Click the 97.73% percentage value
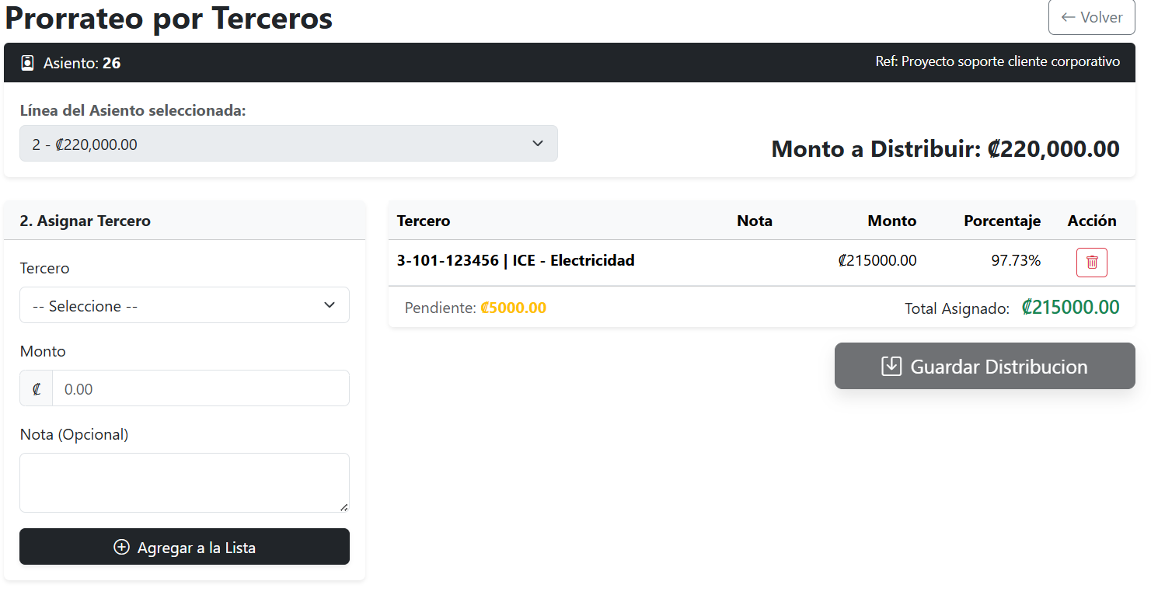The image size is (1151, 602). click(1016, 261)
